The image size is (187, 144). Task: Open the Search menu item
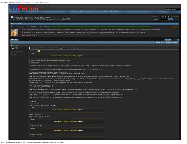tap(98, 12)
